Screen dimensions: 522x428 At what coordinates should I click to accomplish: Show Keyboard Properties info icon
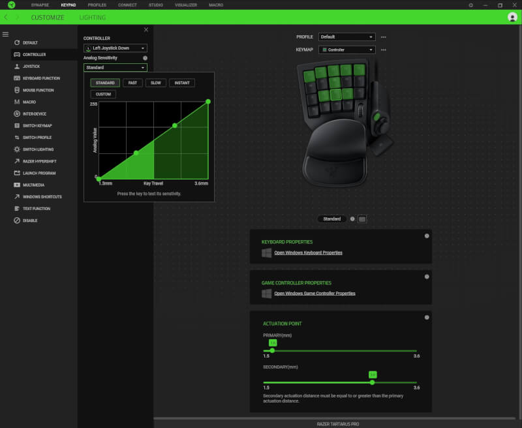point(427,236)
